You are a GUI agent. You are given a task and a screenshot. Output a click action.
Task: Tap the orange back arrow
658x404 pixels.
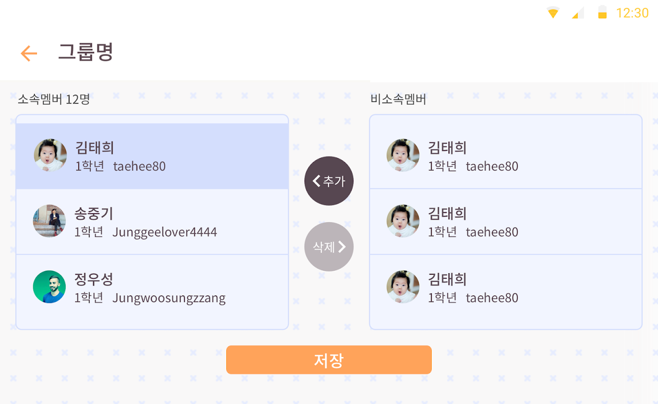[29, 53]
